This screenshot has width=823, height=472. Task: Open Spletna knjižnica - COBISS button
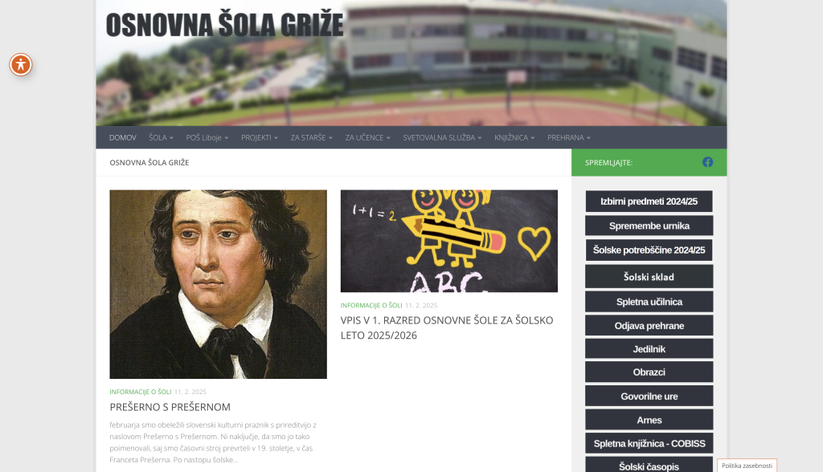click(x=649, y=443)
